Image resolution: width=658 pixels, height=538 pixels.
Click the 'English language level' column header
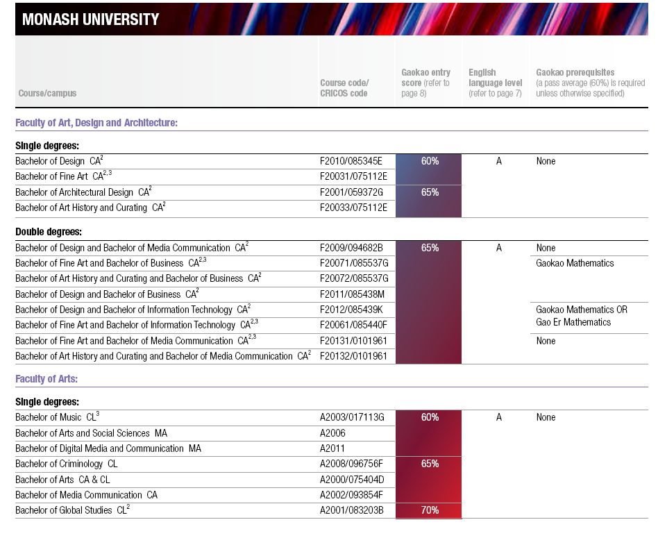[495, 83]
